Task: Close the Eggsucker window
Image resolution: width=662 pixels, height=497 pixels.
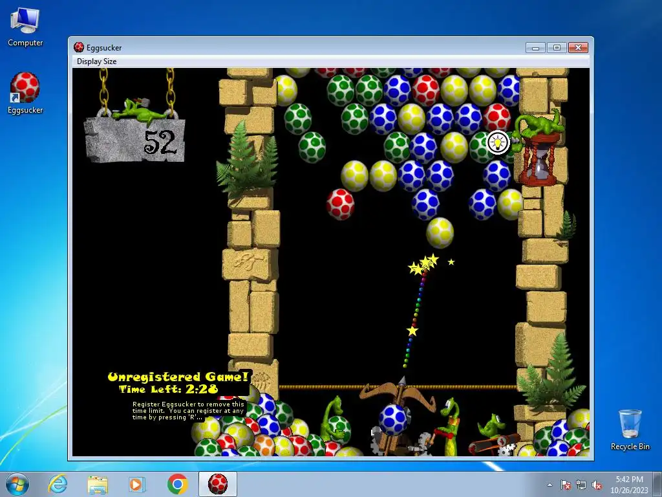Action: 579,48
